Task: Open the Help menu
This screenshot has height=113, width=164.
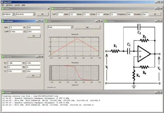Action: [23, 5]
